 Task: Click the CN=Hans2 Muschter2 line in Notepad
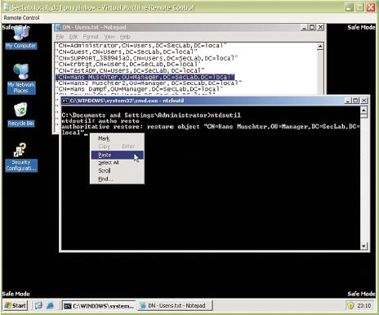click(x=149, y=83)
